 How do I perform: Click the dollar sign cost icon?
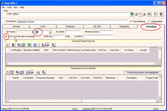click(13, 45)
